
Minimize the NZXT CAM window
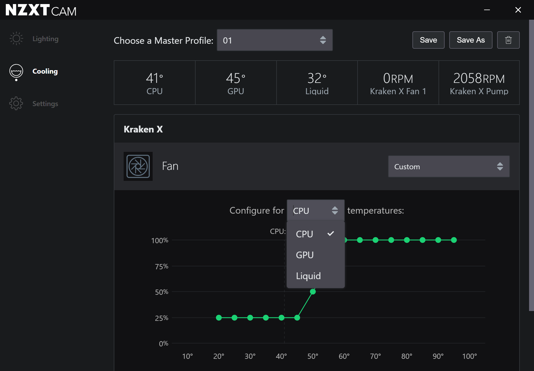487,10
